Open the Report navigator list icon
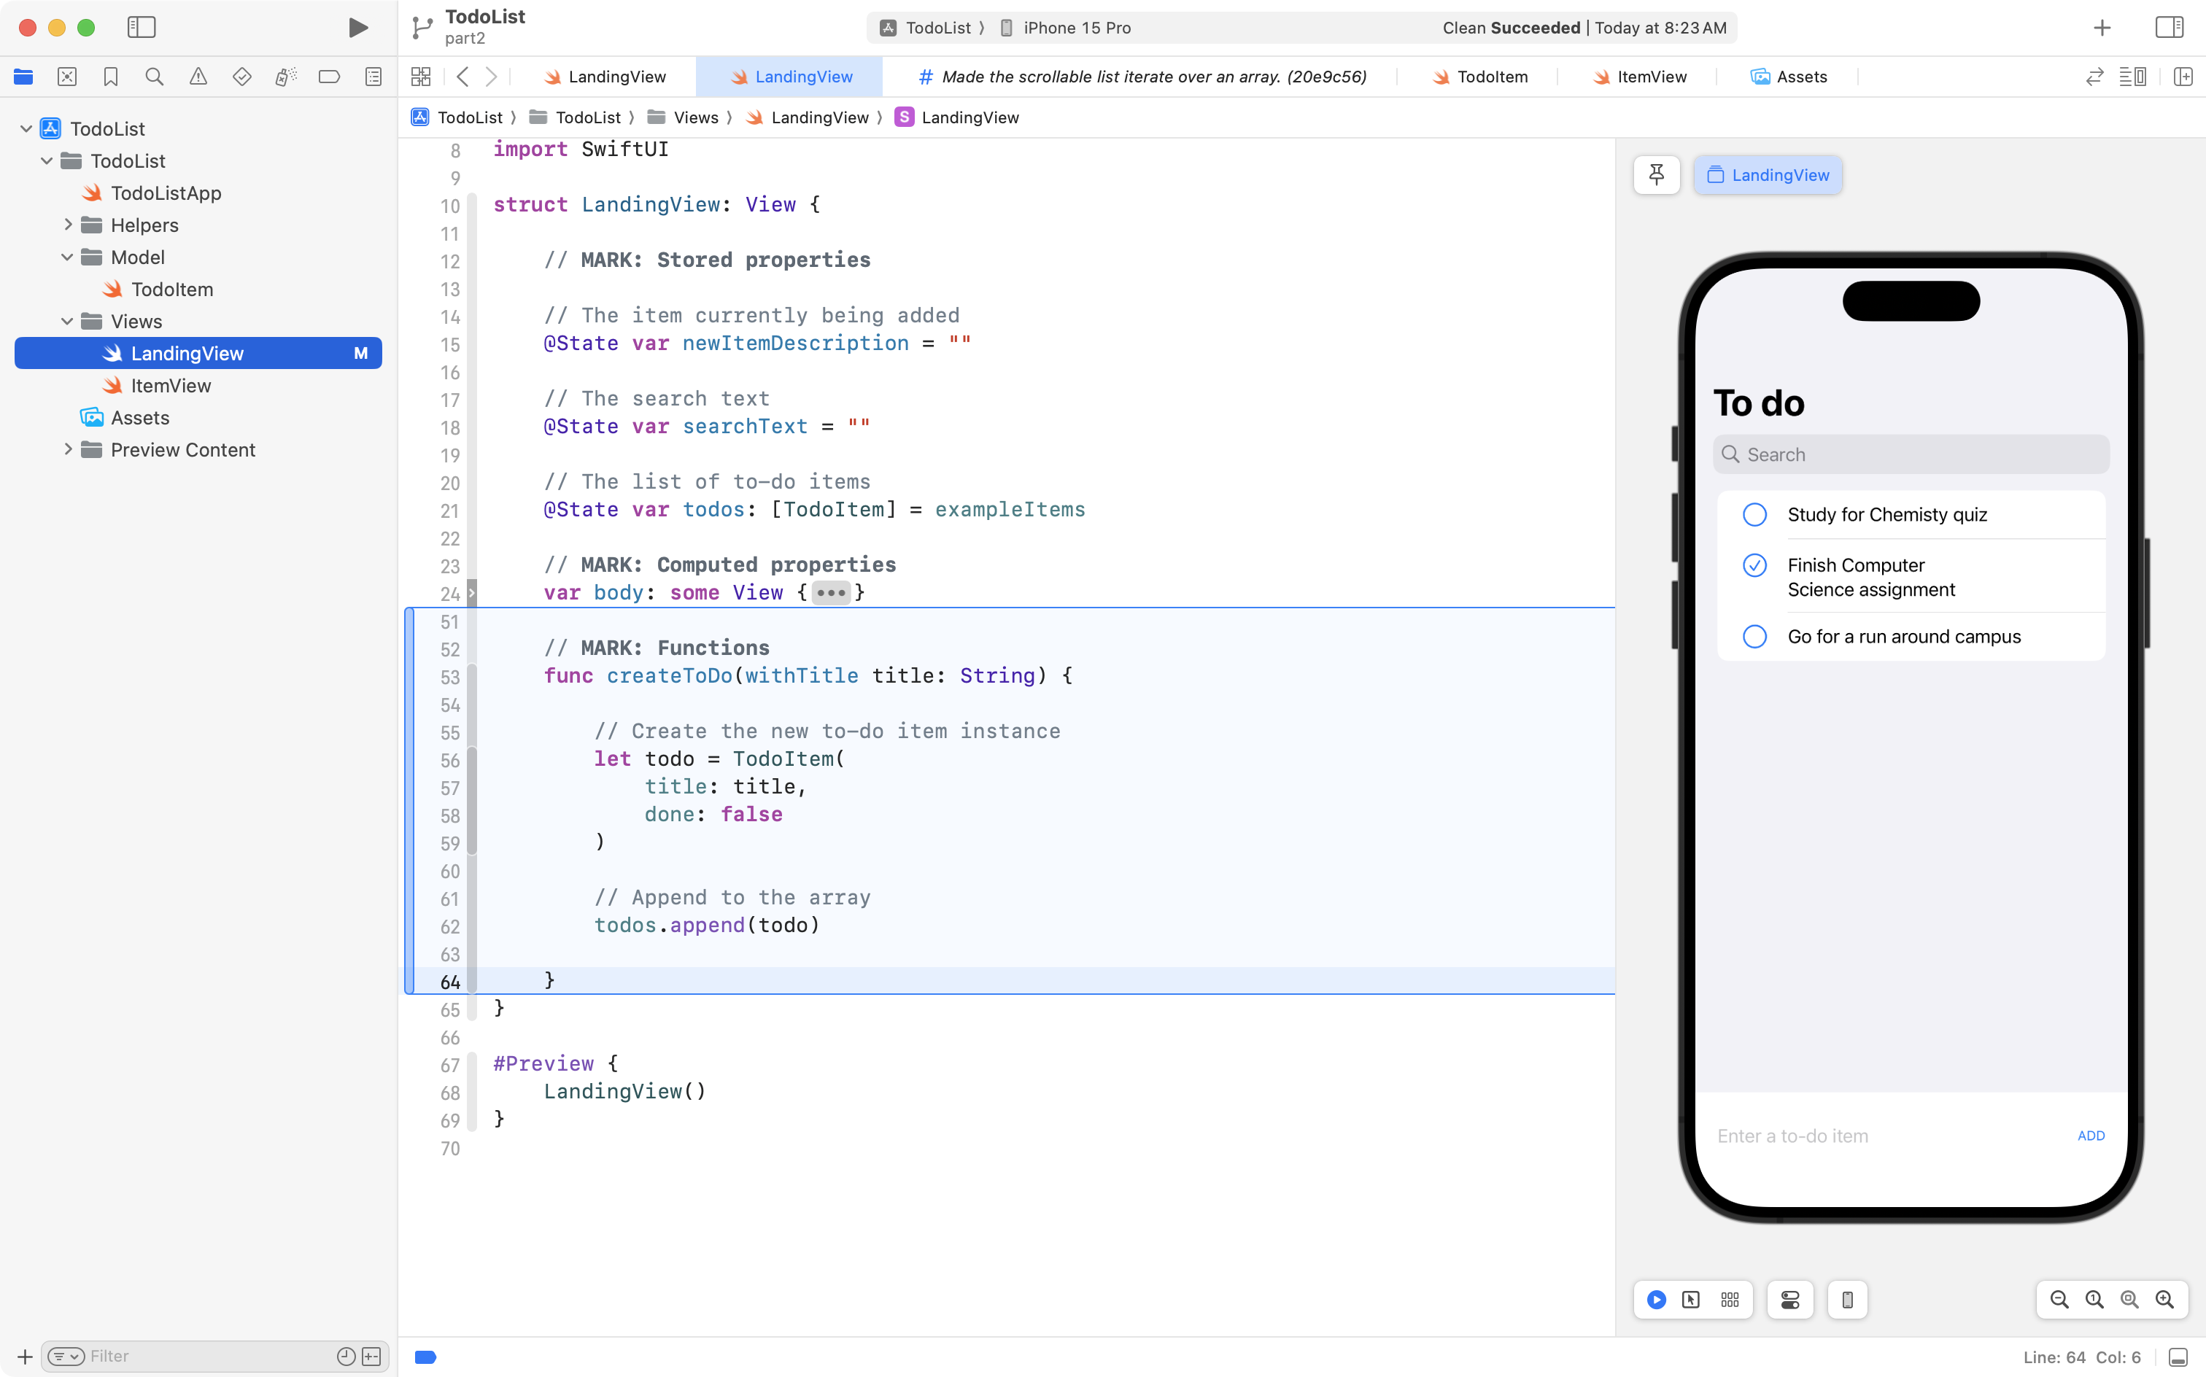This screenshot has width=2206, height=1377. point(374,77)
